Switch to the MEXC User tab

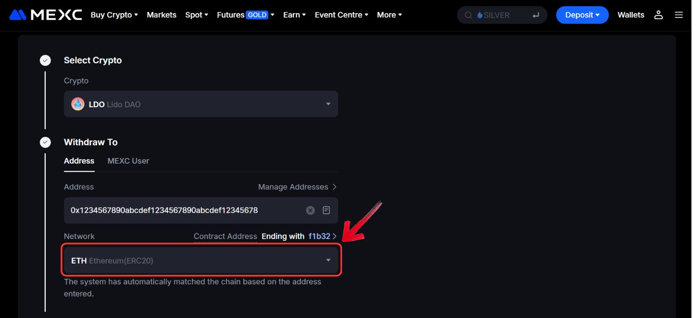[128, 161]
